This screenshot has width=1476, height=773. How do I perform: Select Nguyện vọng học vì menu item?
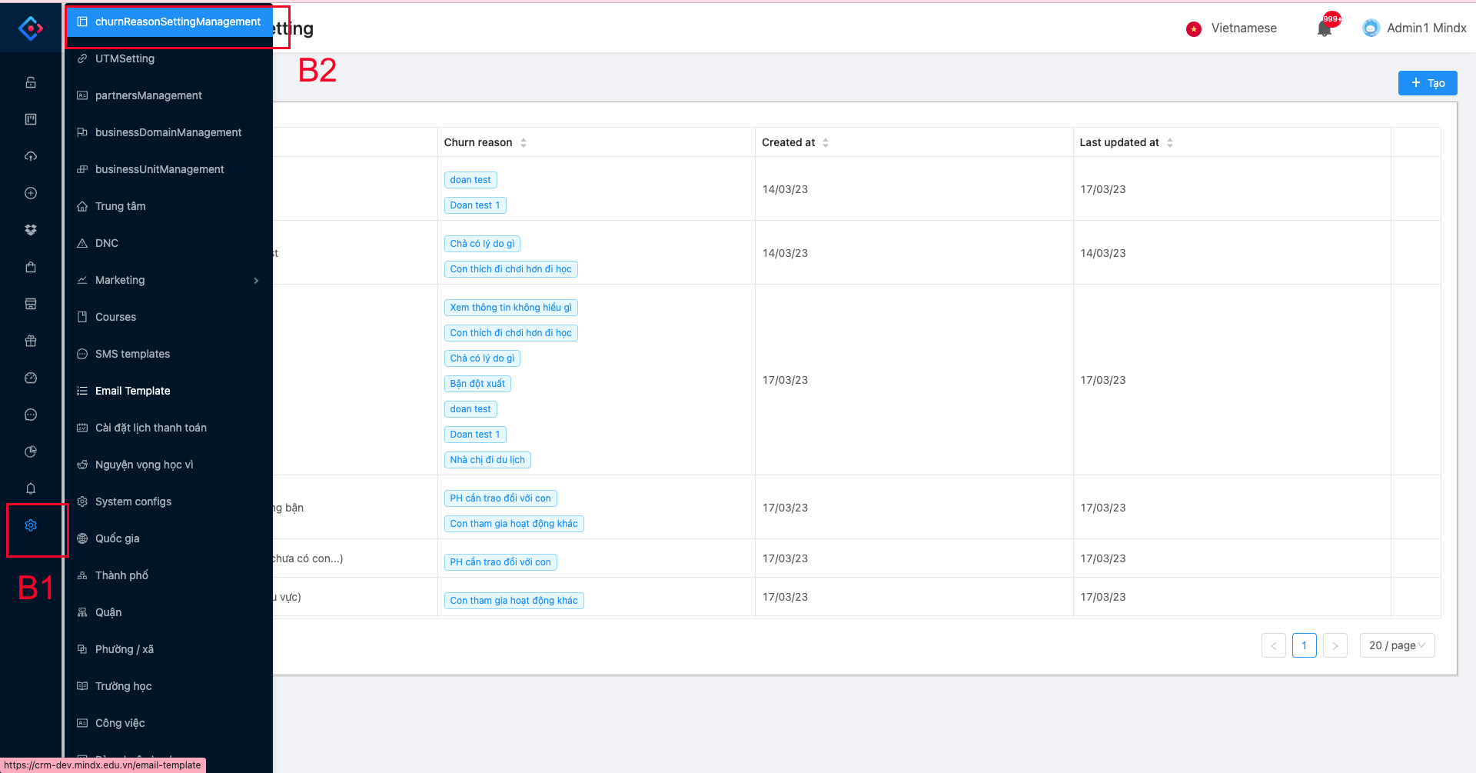(x=169, y=465)
